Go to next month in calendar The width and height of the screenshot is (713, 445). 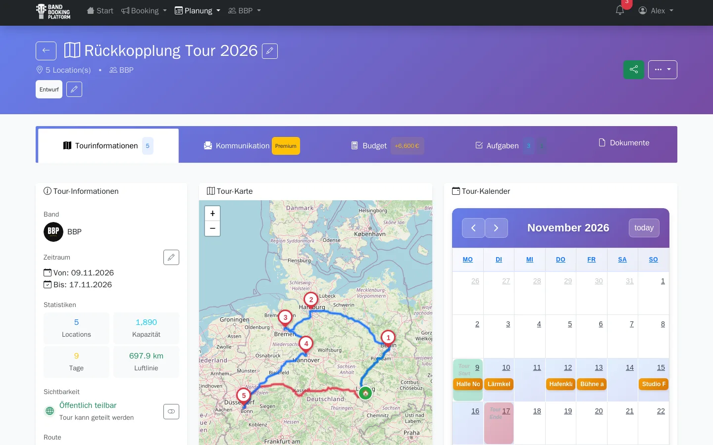[x=497, y=228]
